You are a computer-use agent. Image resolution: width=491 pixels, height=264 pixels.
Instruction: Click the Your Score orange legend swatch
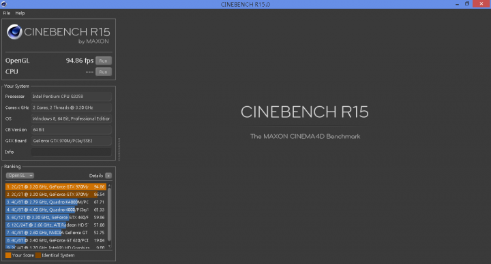pyautogui.click(x=8, y=255)
